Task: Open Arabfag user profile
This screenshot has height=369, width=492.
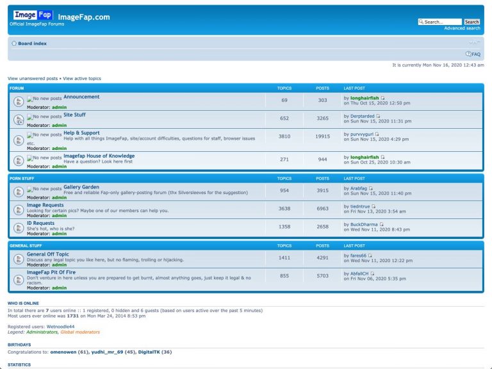Action: [x=359, y=188]
